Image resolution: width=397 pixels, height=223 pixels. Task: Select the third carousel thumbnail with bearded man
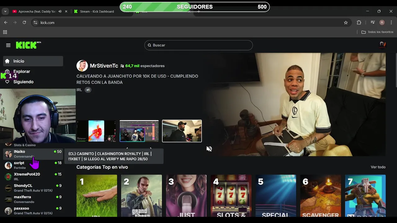[182, 131]
